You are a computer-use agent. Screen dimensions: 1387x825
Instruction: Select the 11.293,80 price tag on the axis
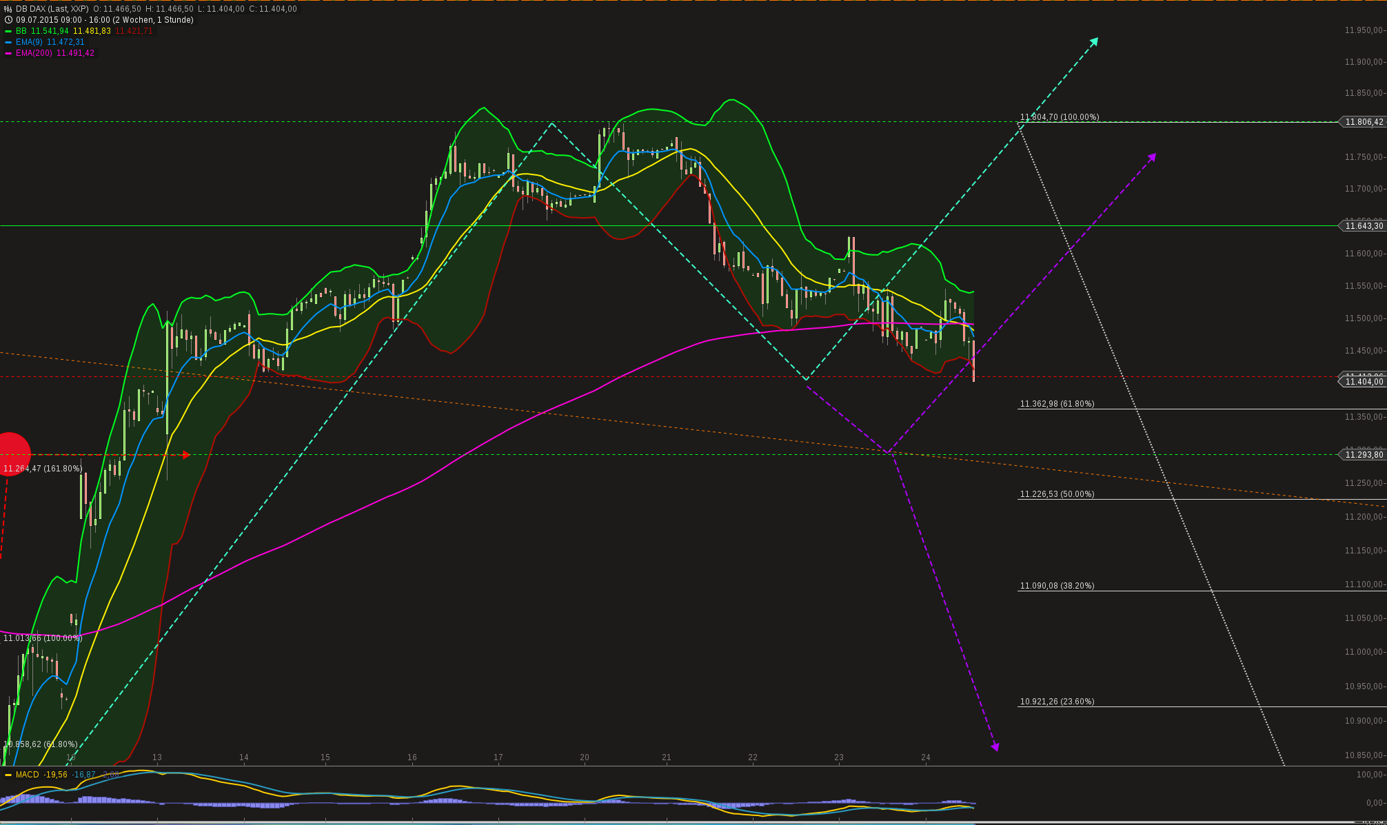(1363, 455)
